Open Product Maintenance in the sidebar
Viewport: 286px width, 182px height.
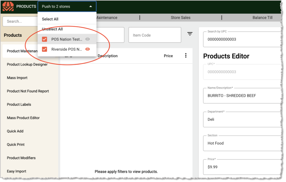point(22,51)
